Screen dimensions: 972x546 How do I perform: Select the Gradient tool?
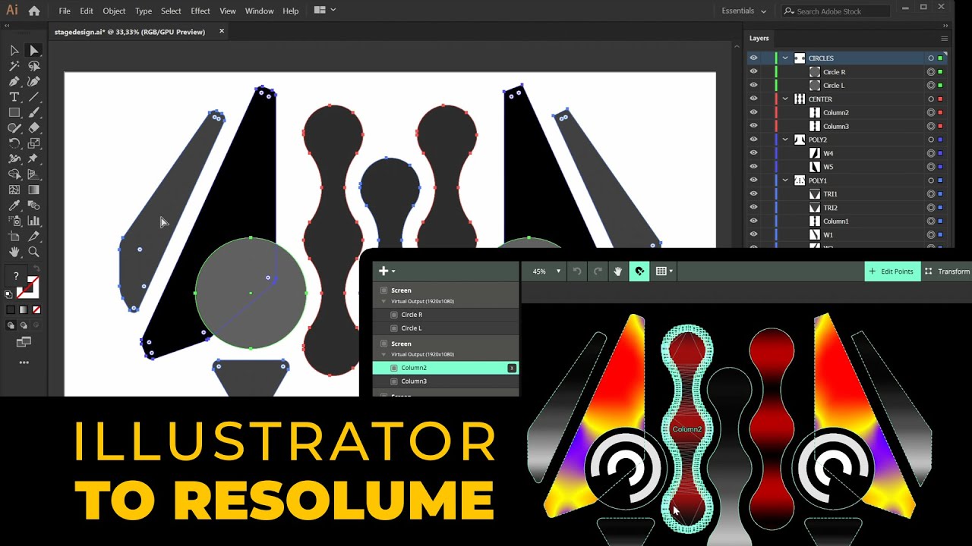click(x=33, y=190)
